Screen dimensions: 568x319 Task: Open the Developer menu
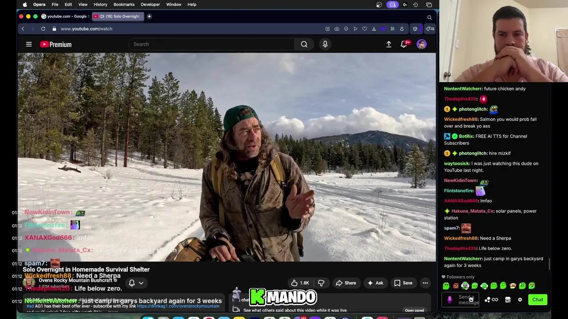coord(150,4)
